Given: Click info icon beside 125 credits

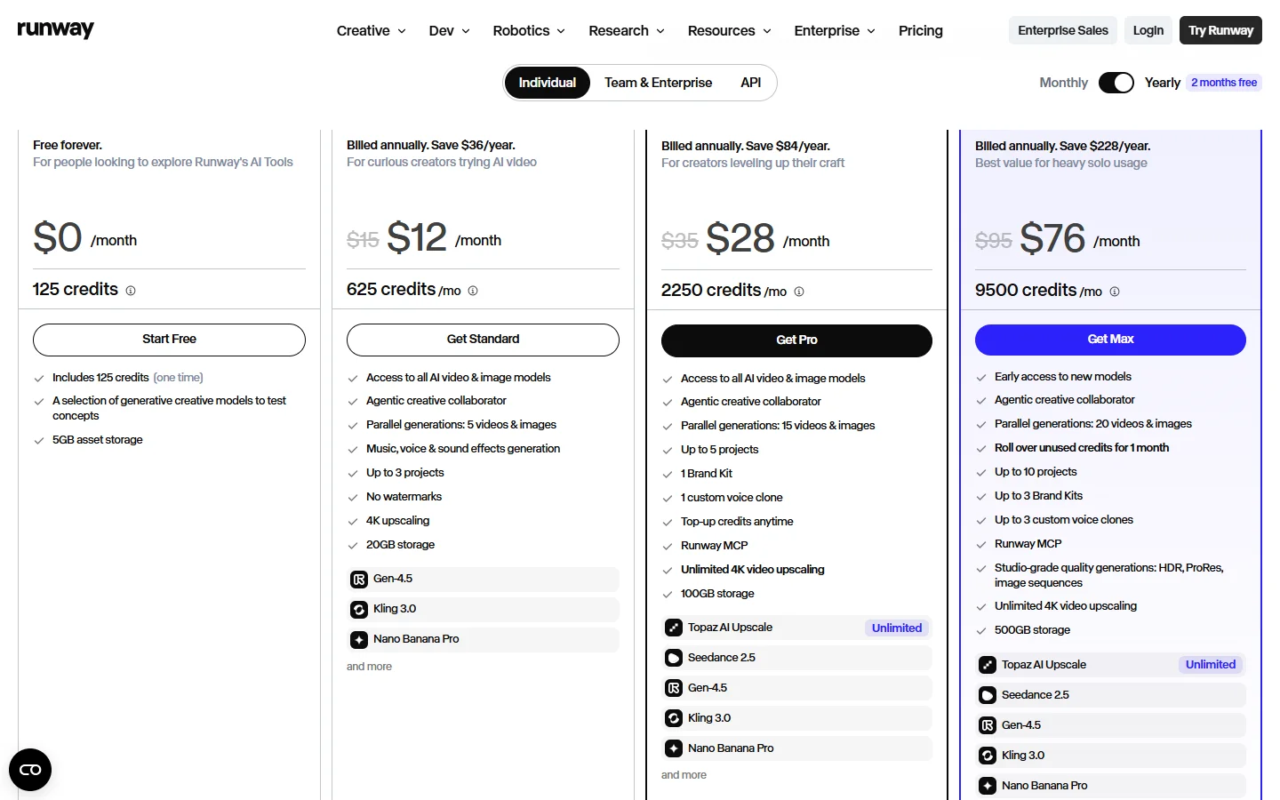Looking at the screenshot, I should (131, 291).
